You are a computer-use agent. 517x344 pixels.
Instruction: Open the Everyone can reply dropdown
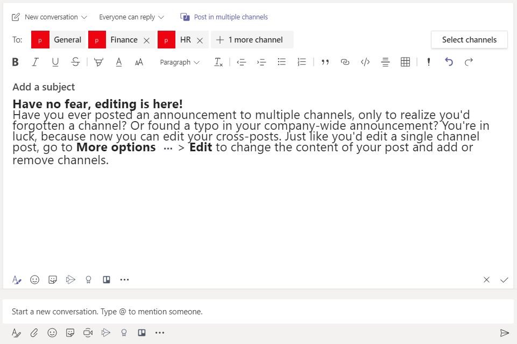[x=131, y=17]
